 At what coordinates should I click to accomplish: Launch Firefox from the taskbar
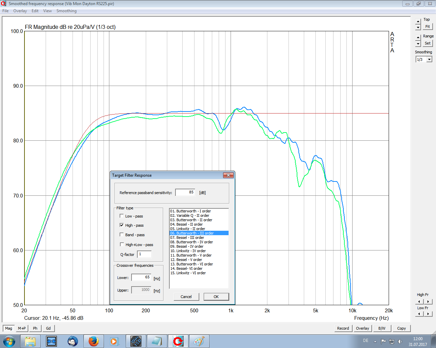(x=93, y=341)
